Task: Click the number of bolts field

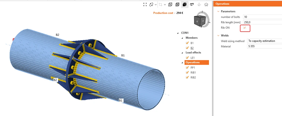Action: click(262, 17)
